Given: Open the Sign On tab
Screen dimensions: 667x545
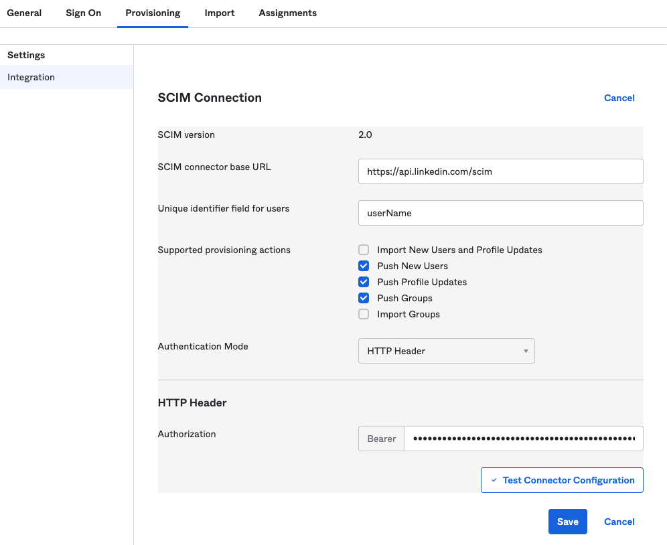Looking at the screenshot, I should [x=83, y=13].
